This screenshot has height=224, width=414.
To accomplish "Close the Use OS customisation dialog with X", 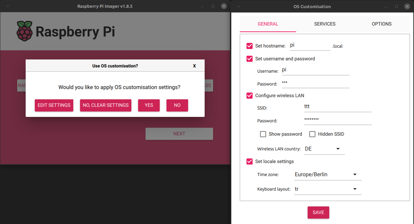I will [x=194, y=66].
